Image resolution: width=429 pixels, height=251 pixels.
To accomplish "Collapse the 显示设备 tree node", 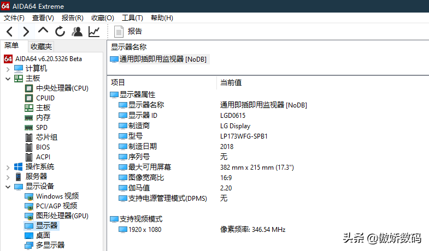I will [x=8, y=187].
